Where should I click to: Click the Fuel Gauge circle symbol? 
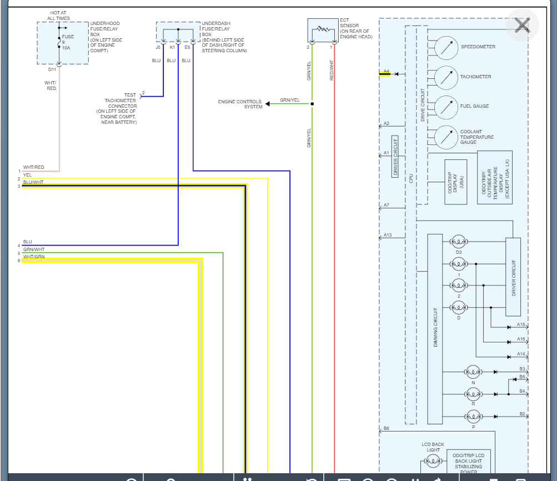pyautogui.click(x=445, y=107)
